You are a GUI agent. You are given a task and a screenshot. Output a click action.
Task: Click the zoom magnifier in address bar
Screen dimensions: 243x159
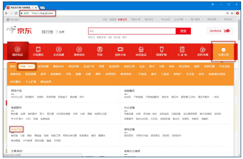click(228, 13)
